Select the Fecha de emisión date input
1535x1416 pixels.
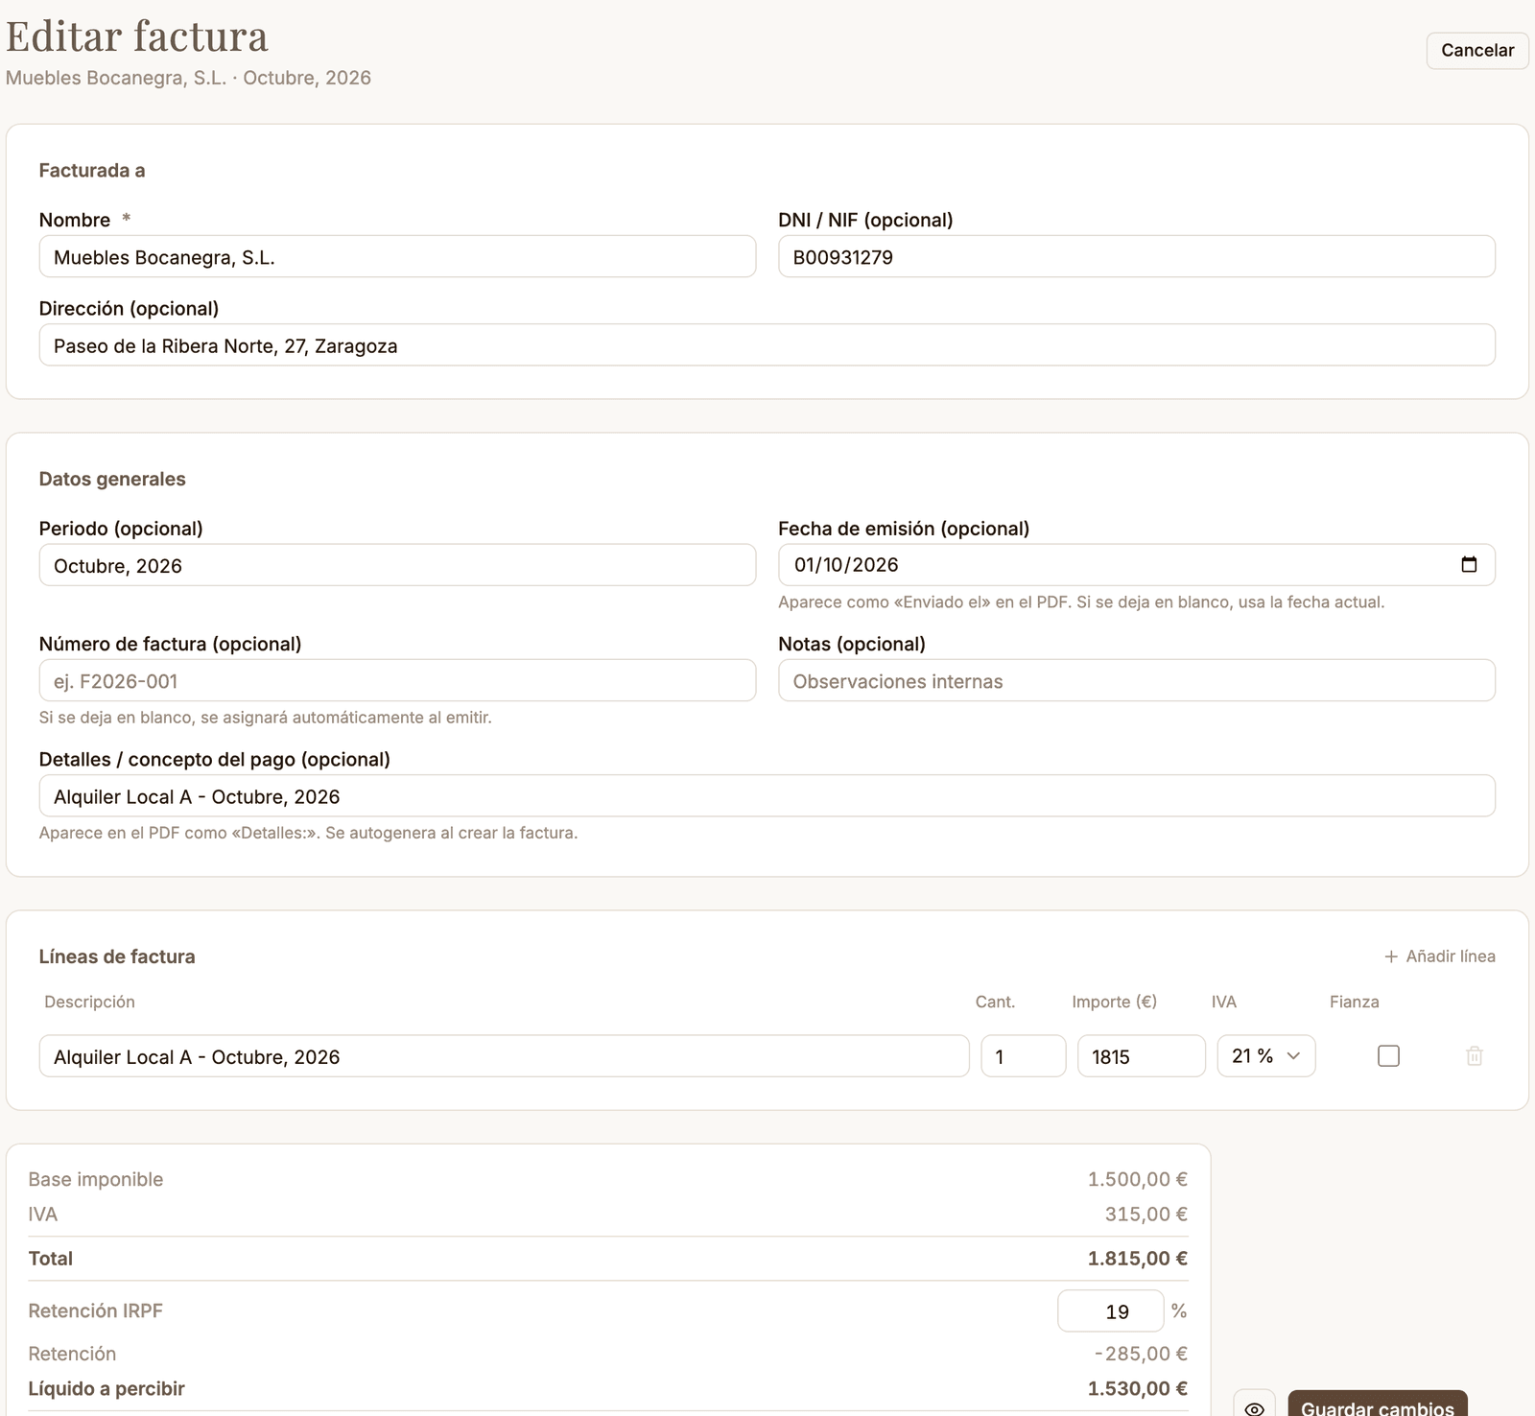tap(1137, 565)
